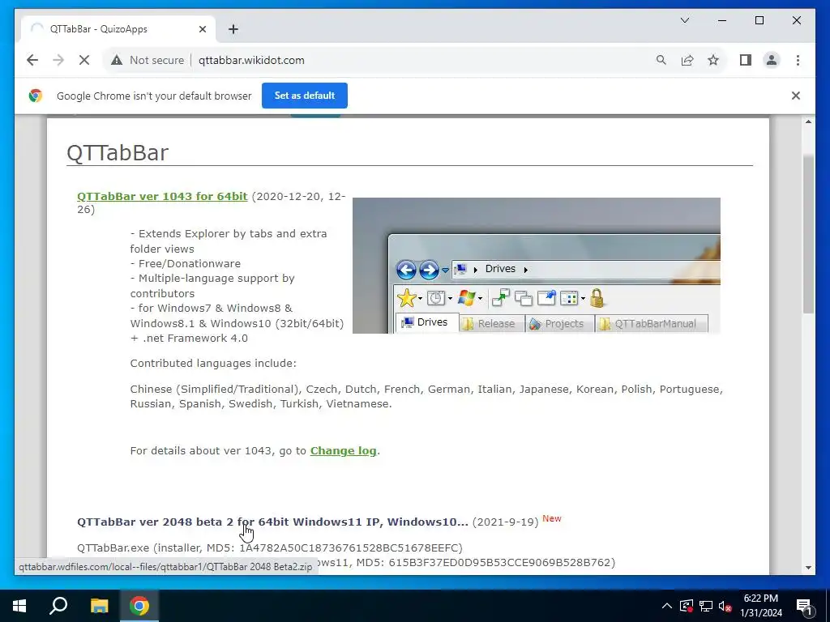Select the QTTabBar - QuizoApps tab
Viewport: 830px width, 622px height.
point(118,29)
